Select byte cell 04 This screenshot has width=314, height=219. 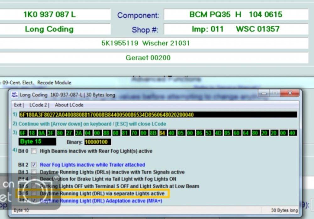click(x=88, y=133)
